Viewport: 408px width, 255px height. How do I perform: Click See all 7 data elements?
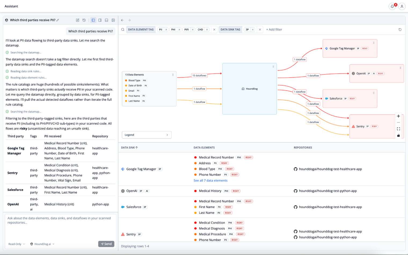[x=210, y=180]
